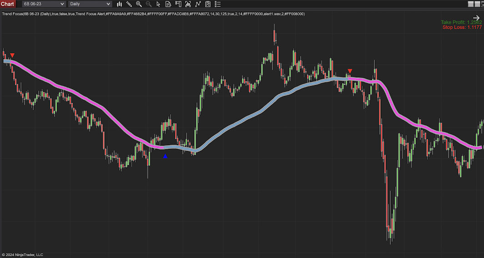
Task: Click the red Stop Loss label
Action: (462, 28)
